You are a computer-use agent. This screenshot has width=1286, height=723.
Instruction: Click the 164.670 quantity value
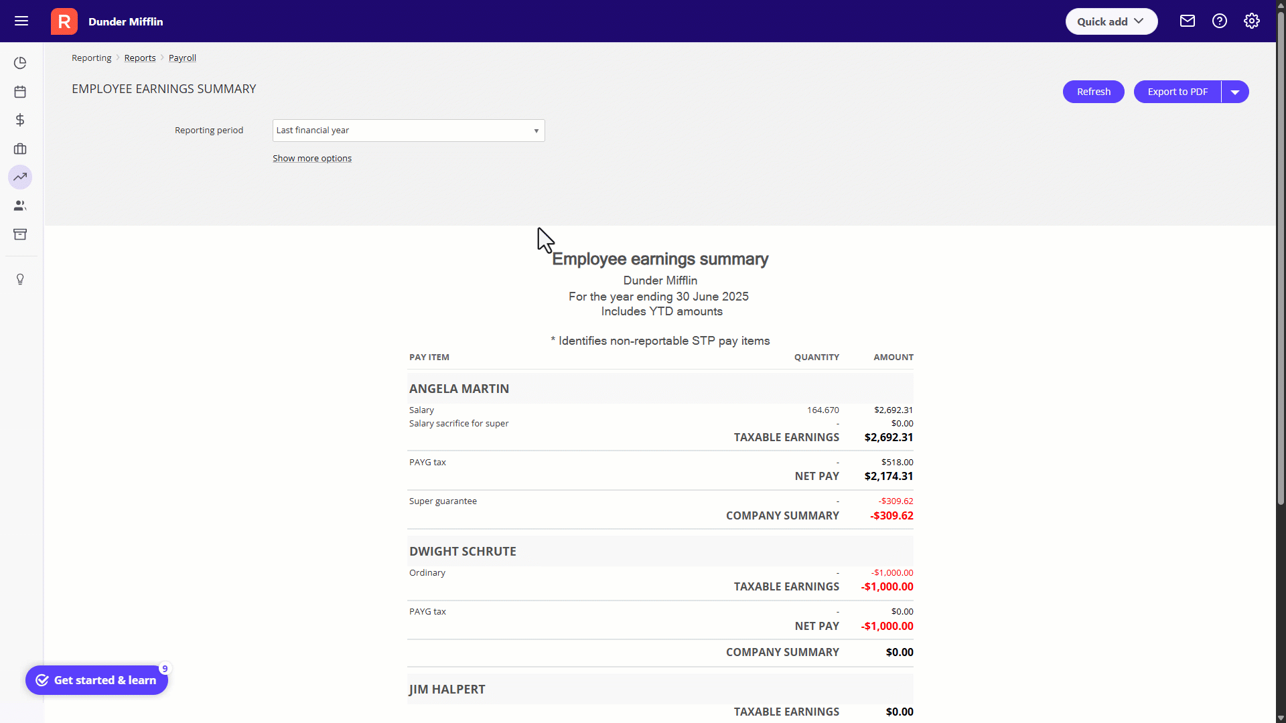(x=823, y=410)
